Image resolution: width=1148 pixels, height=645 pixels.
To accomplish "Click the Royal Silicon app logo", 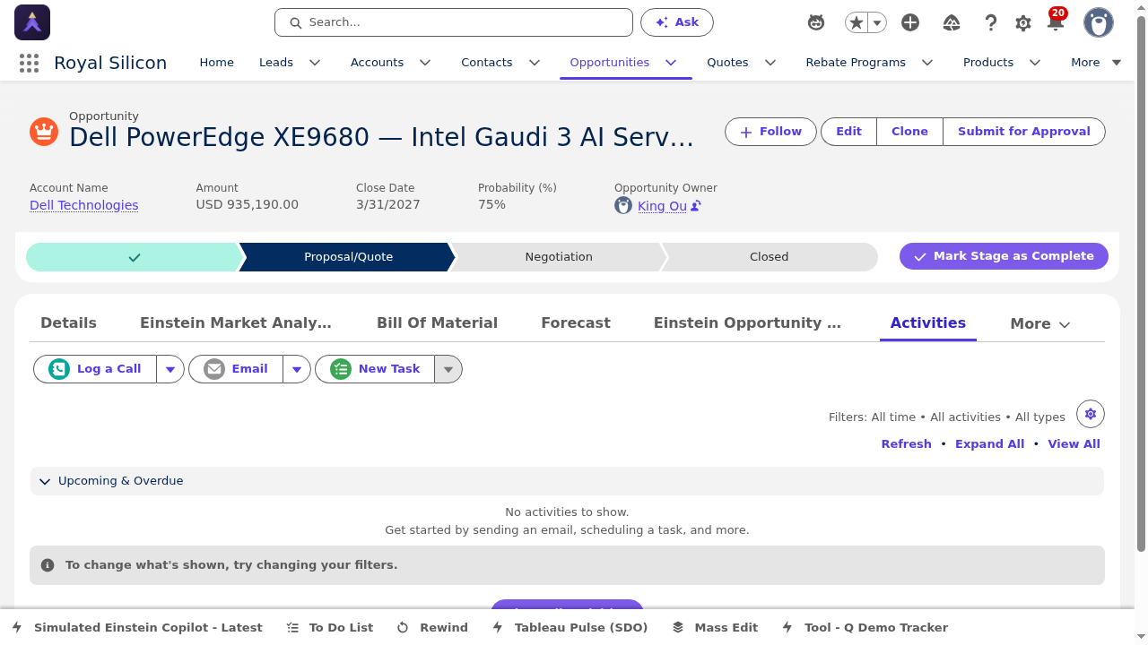I will 32,22.
